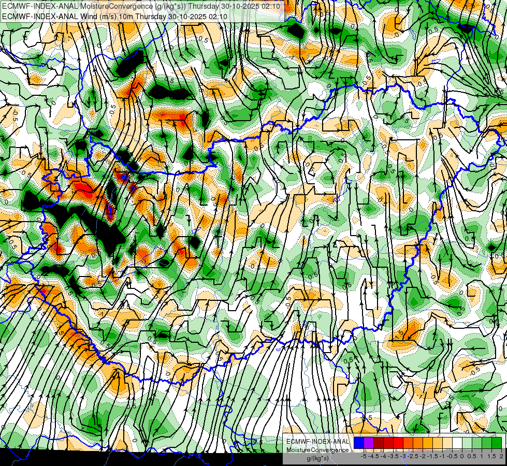Pick green swatch between 0.5 and 1
Image resolution: width=507 pixels, height=466 pixels.
477,443
